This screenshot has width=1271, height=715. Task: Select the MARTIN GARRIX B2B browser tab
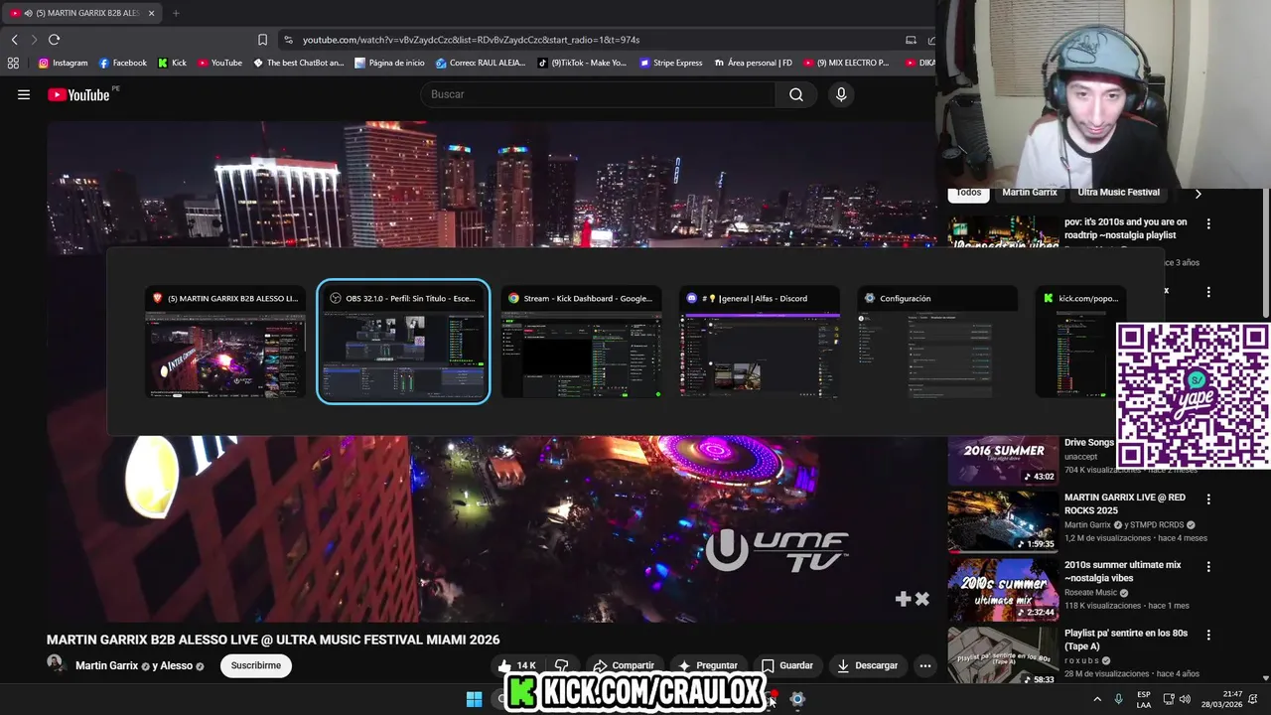click(x=81, y=13)
